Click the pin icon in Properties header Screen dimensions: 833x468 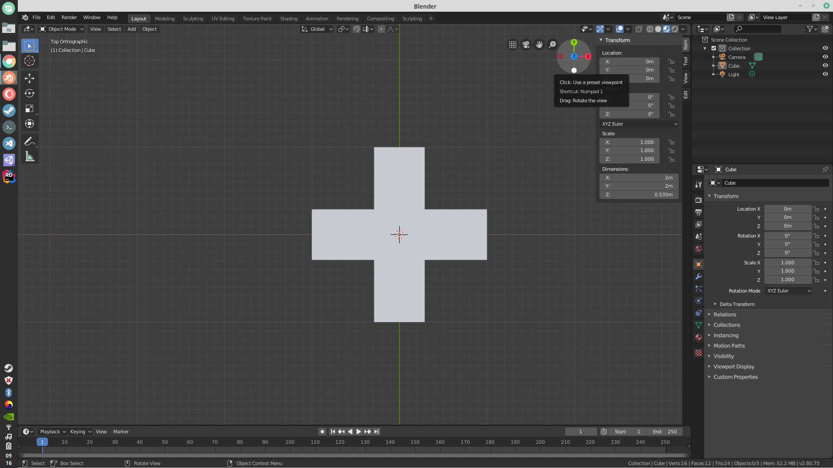[825, 169]
